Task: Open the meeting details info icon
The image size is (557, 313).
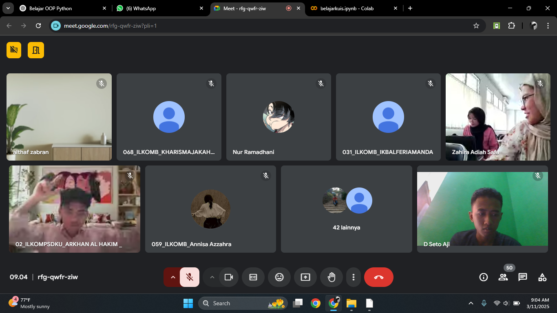Action: click(484, 277)
